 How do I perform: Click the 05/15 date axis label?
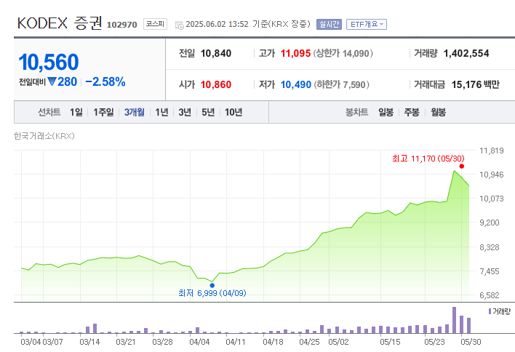[x=390, y=342]
